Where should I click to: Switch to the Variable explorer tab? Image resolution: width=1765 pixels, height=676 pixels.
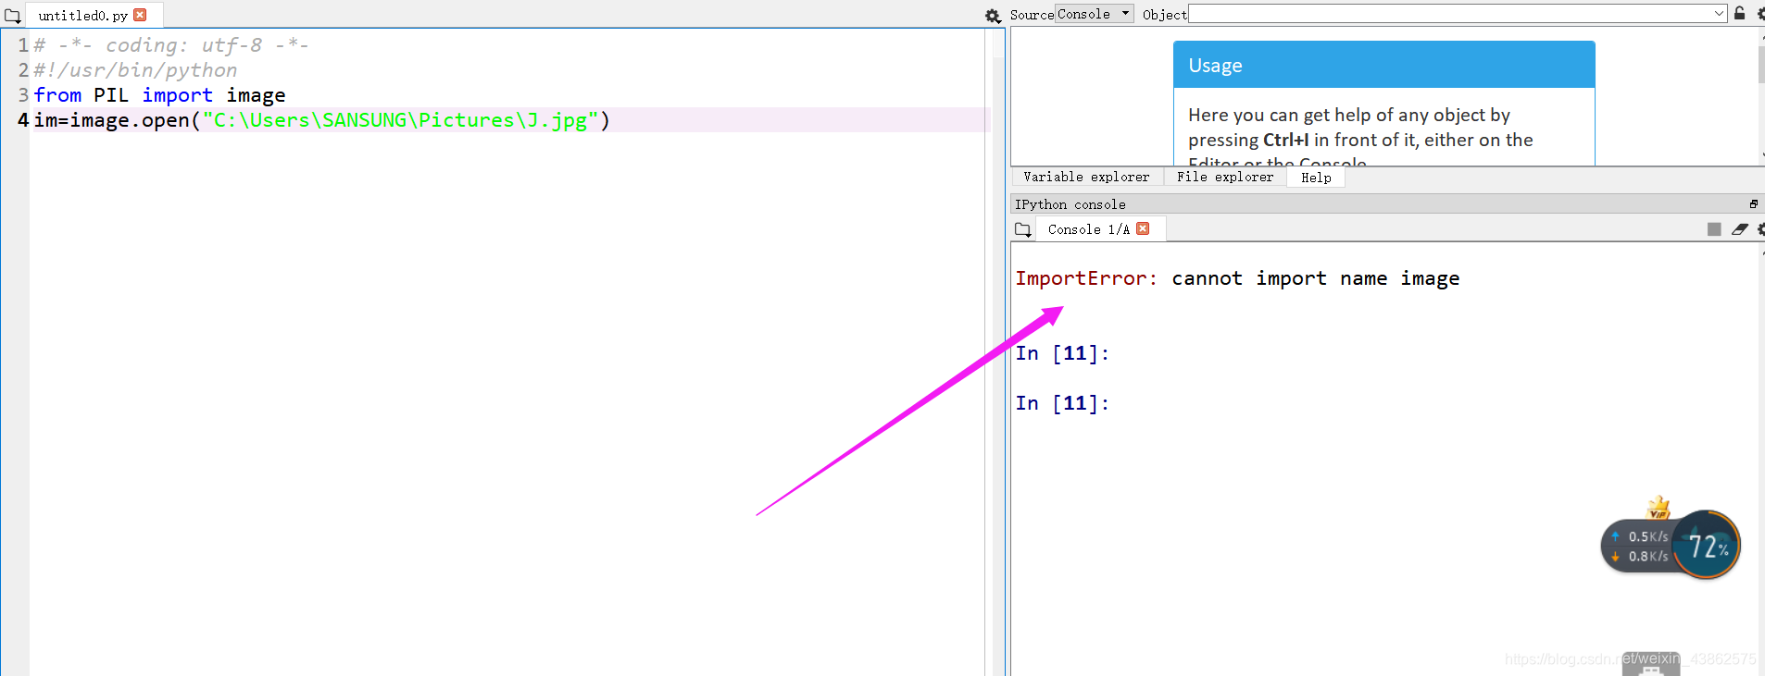pyautogui.click(x=1086, y=177)
